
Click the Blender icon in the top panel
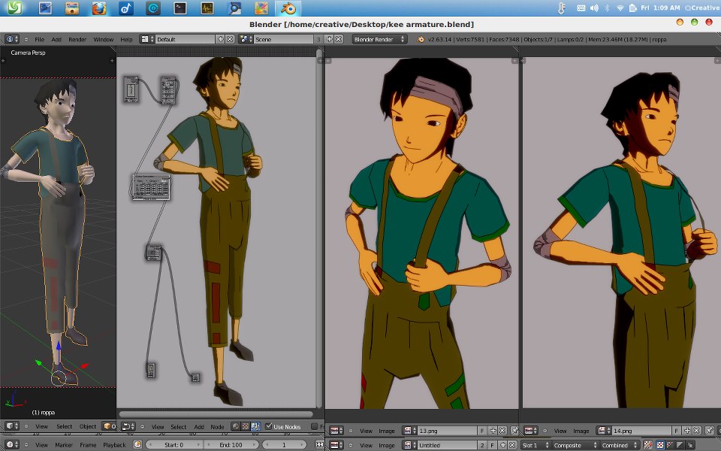(x=288, y=8)
